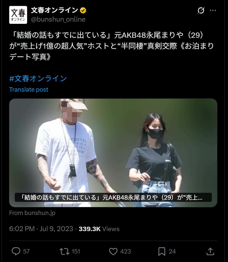Open the share upload icon

[210, 251]
